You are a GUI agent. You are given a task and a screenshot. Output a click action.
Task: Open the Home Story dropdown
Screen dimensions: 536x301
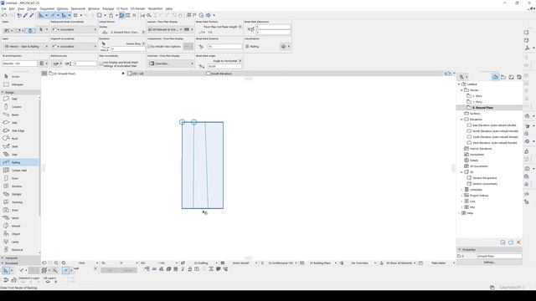pos(136,43)
